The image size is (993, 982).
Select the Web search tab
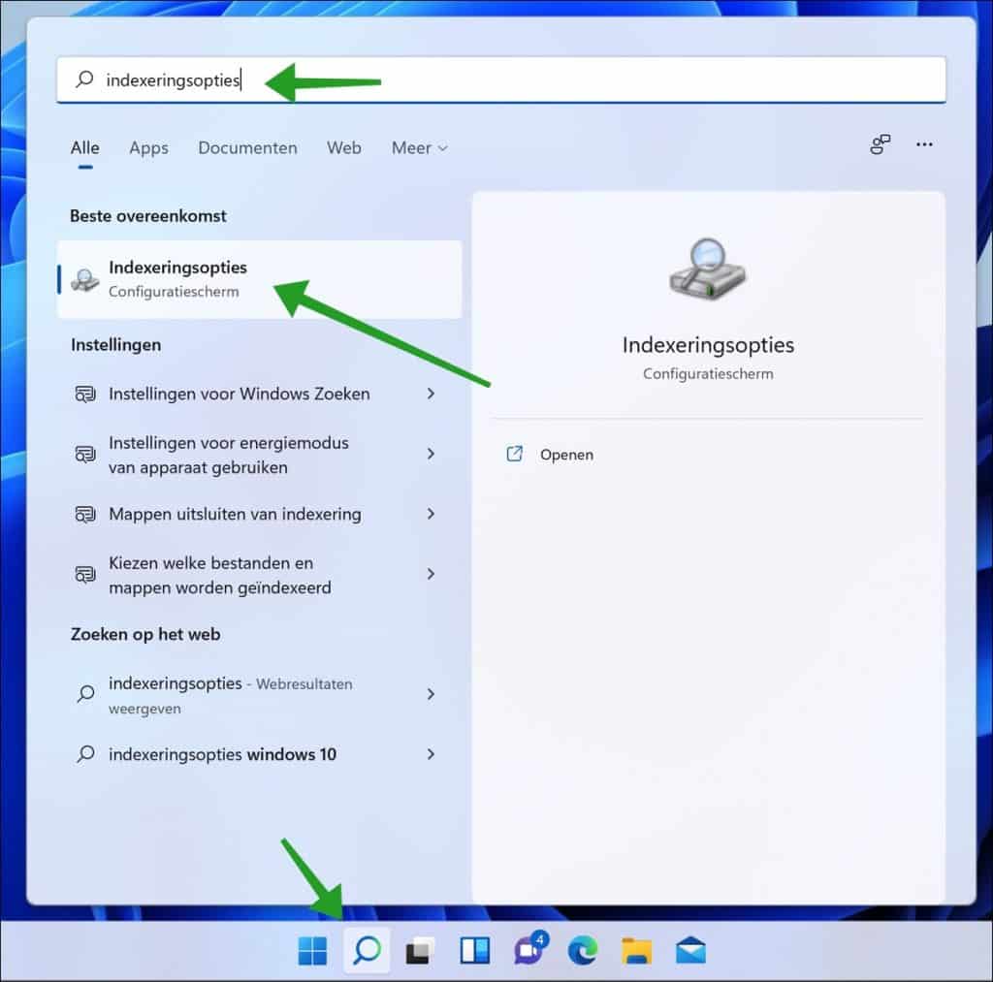343,147
